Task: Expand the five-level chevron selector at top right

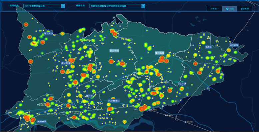Action: point(215,9)
